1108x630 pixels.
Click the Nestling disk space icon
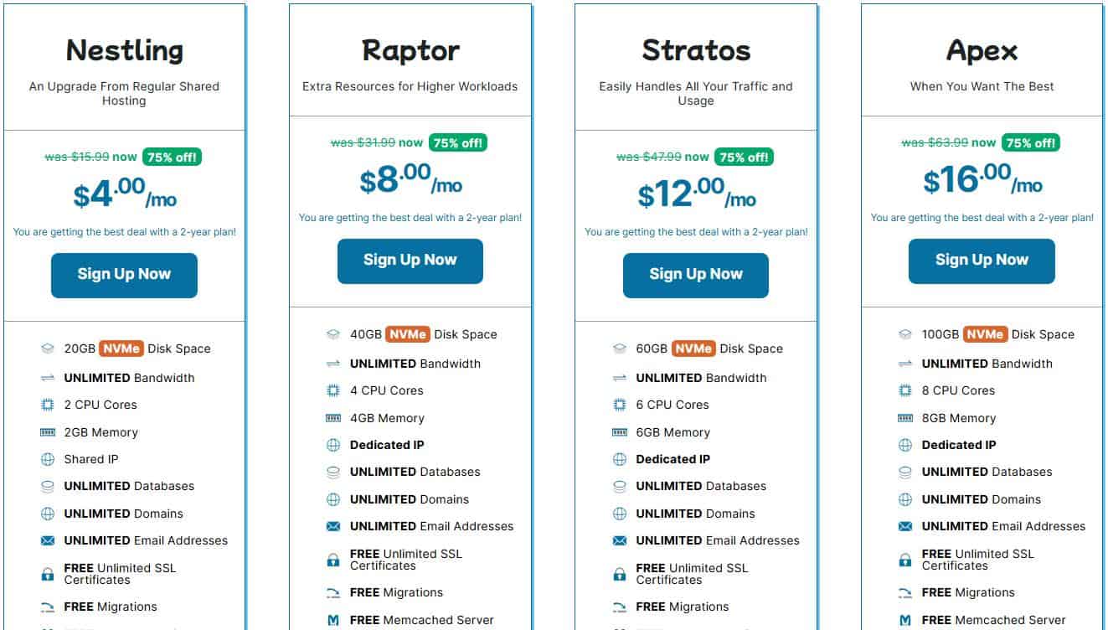coord(47,349)
